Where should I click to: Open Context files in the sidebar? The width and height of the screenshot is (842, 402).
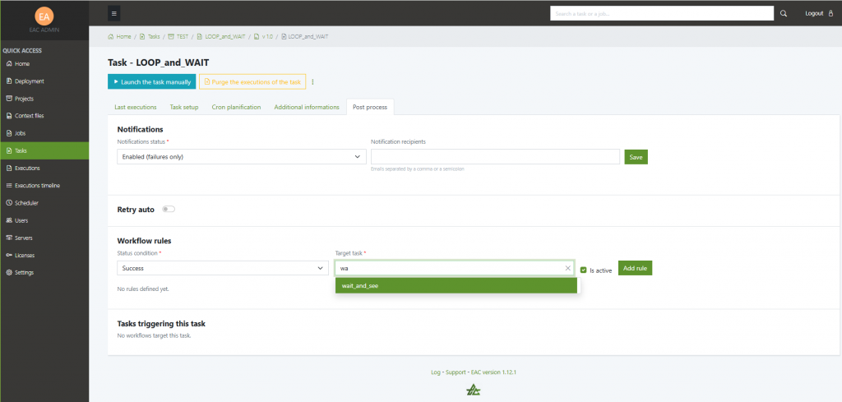click(x=44, y=116)
